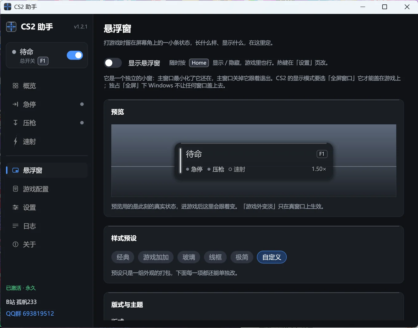This screenshot has height=328, width=418.
Task: Click the CS2 助手 crosshair logo in sidebar
Action: pyautogui.click(x=11, y=27)
